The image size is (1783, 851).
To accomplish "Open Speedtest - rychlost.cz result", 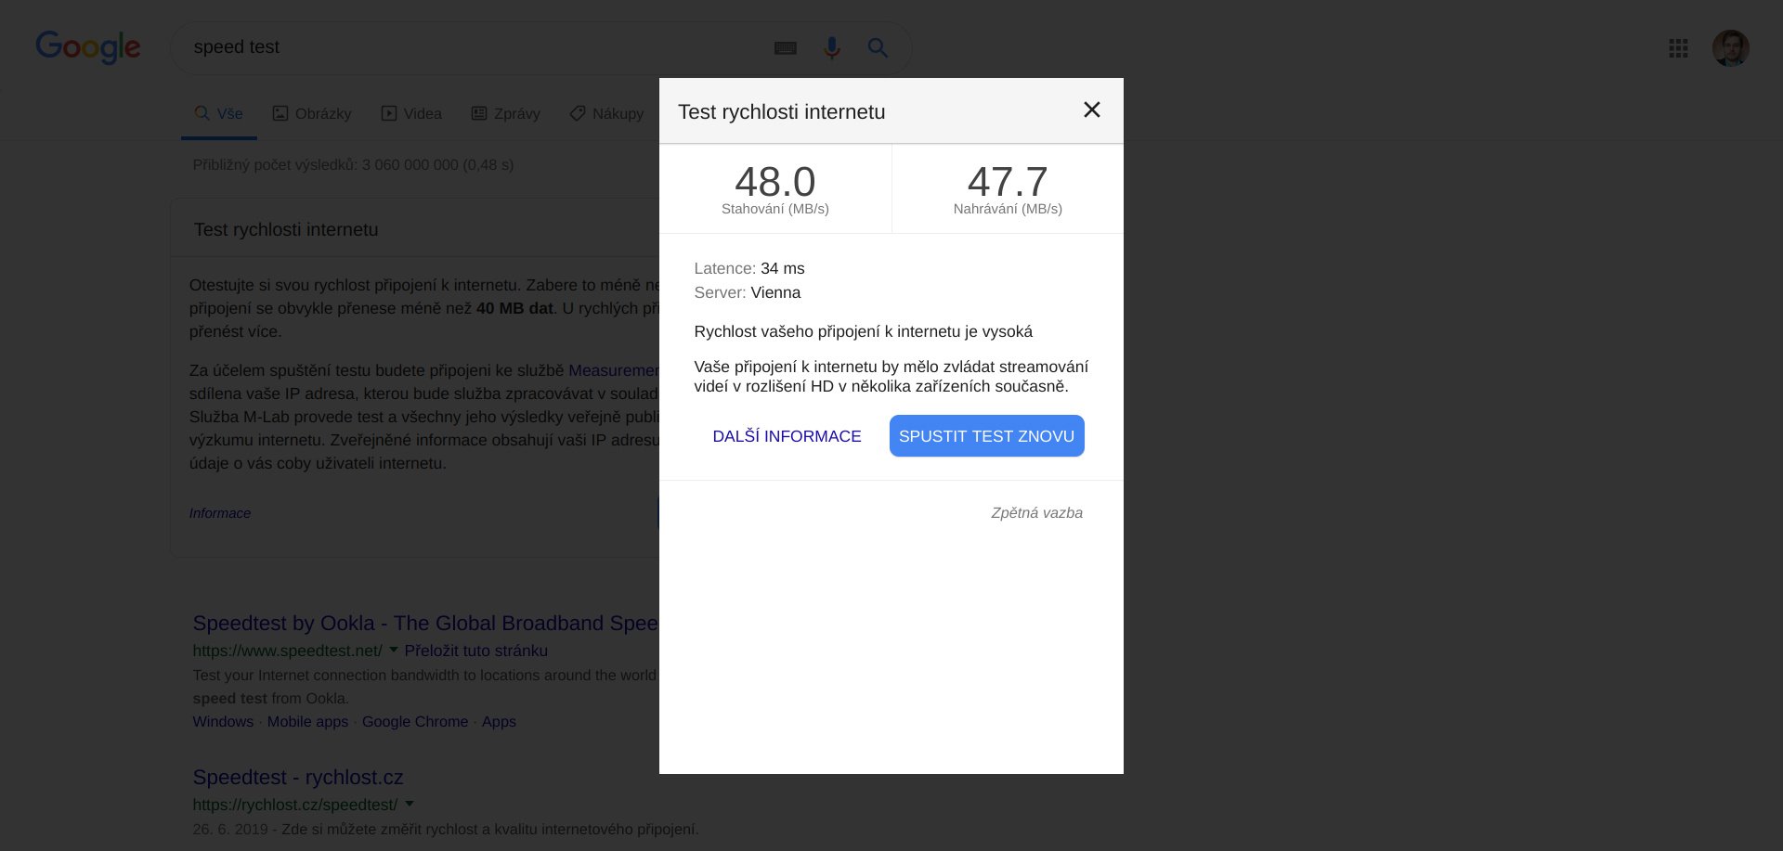I will 298,778.
